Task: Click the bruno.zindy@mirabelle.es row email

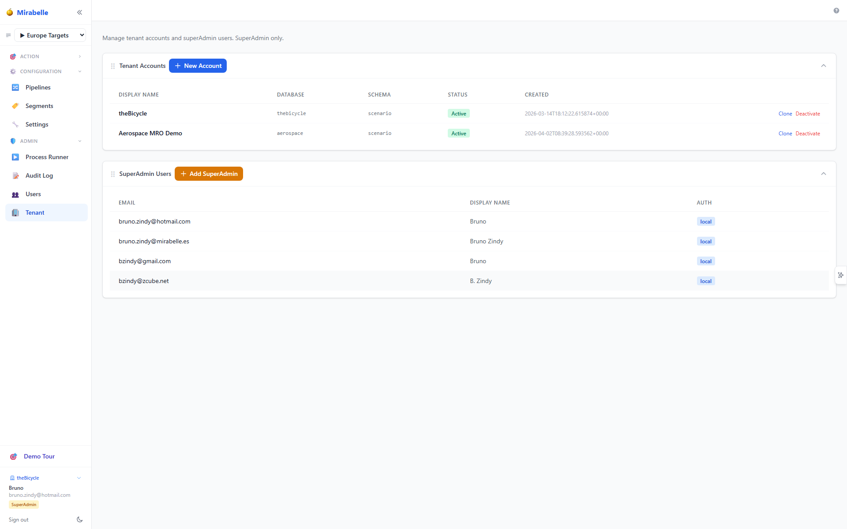Action: [x=154, y=241]
